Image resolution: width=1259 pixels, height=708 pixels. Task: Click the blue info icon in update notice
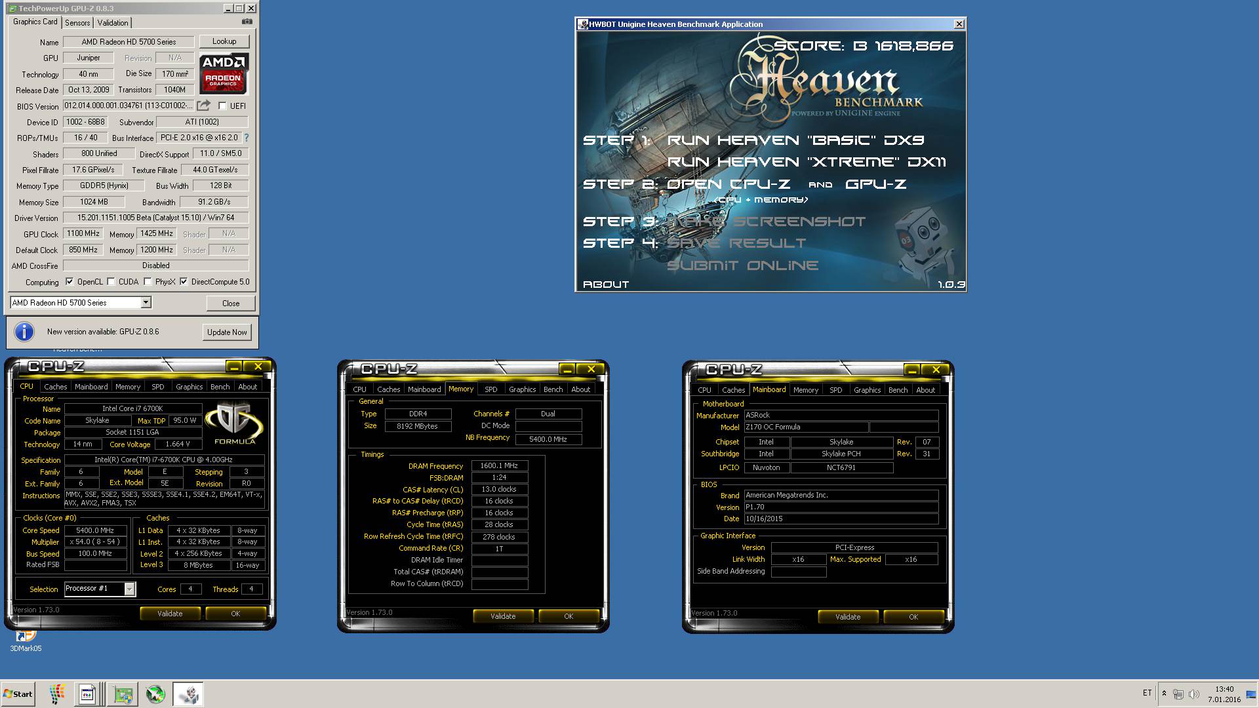pyautogui.click(x=24, y=332)
